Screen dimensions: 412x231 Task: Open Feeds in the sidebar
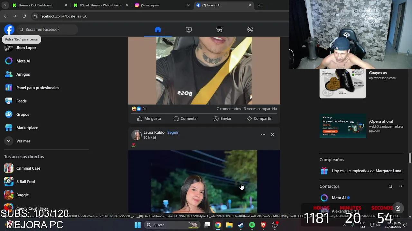coord(21,101)
